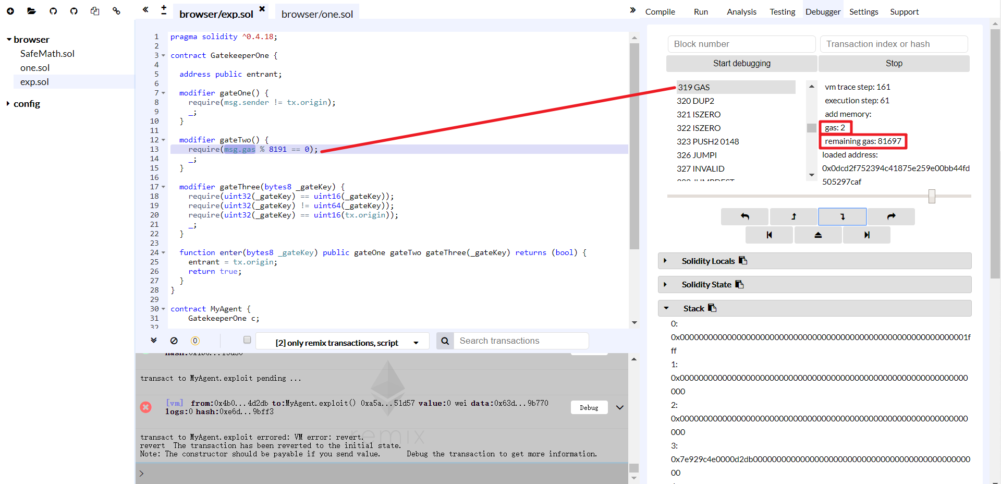Toggle listen on network checkbox
Viewport: 1001px width, 484px height.
(247, 340)
